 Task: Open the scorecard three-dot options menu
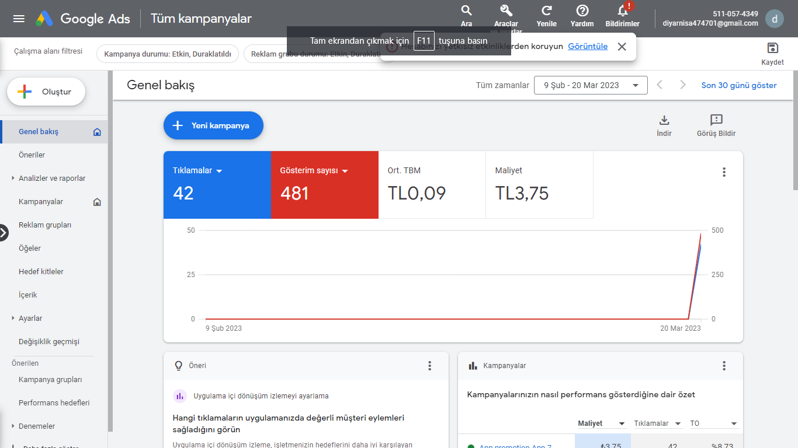point(724,172)
